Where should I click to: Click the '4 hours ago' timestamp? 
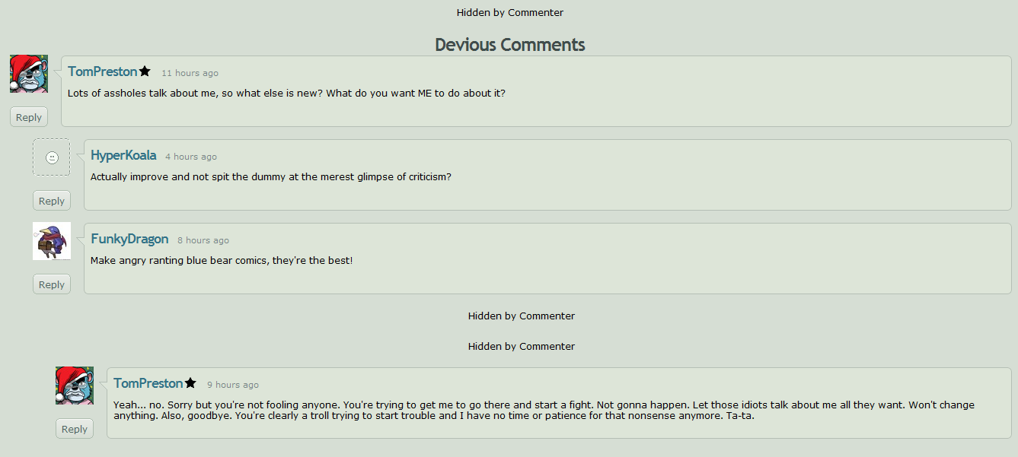pyautogui.click(x=191, y=157)
